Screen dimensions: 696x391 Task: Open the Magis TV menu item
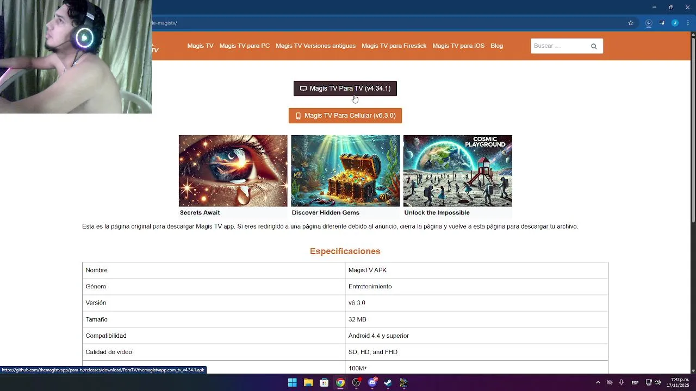[x=200, y=46]
